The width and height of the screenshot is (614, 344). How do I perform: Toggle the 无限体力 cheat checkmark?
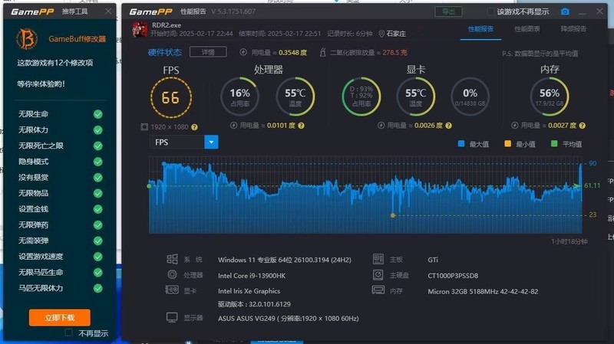coord(98,129)
